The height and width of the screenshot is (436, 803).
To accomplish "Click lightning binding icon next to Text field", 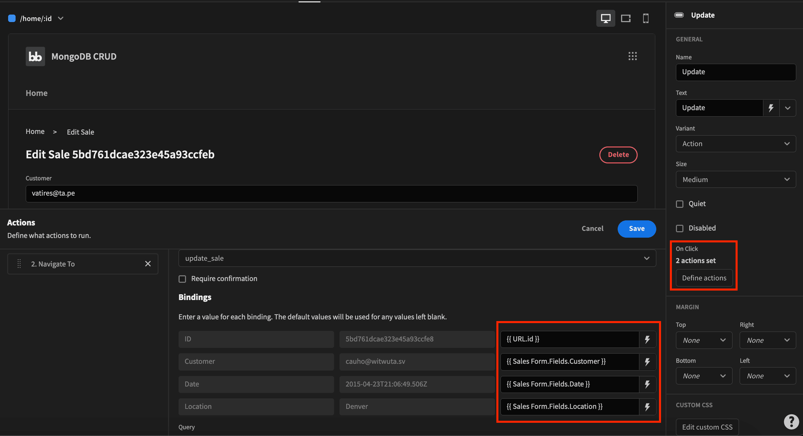I will 771,108.
